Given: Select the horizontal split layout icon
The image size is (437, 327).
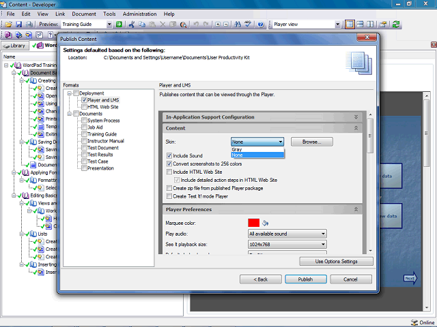Looking at the screenshot, I should pyautogui.click(x=360, y=25).
